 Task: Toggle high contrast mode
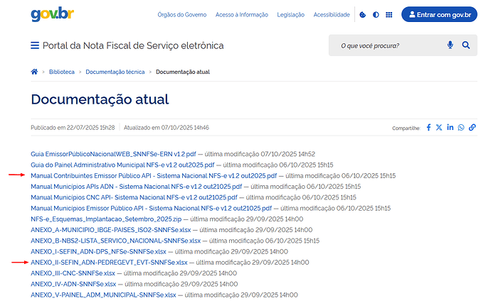pos(376,14)
